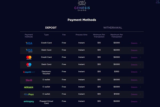The height and width of the screenshot is (107, 160).
Task: Select the entropay logo
Action: point(29,102)
